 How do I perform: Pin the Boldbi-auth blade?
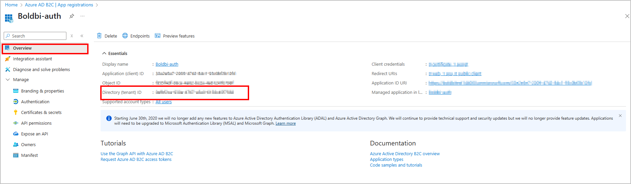click(72, 16)
